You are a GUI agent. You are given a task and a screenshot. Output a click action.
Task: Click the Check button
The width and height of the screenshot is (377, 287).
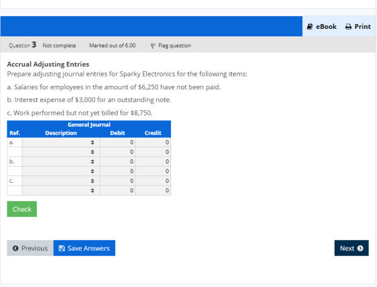pos(22,209)
